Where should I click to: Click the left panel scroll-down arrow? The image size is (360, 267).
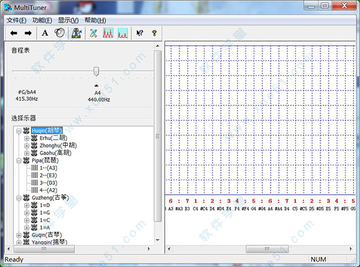[158, 240]
